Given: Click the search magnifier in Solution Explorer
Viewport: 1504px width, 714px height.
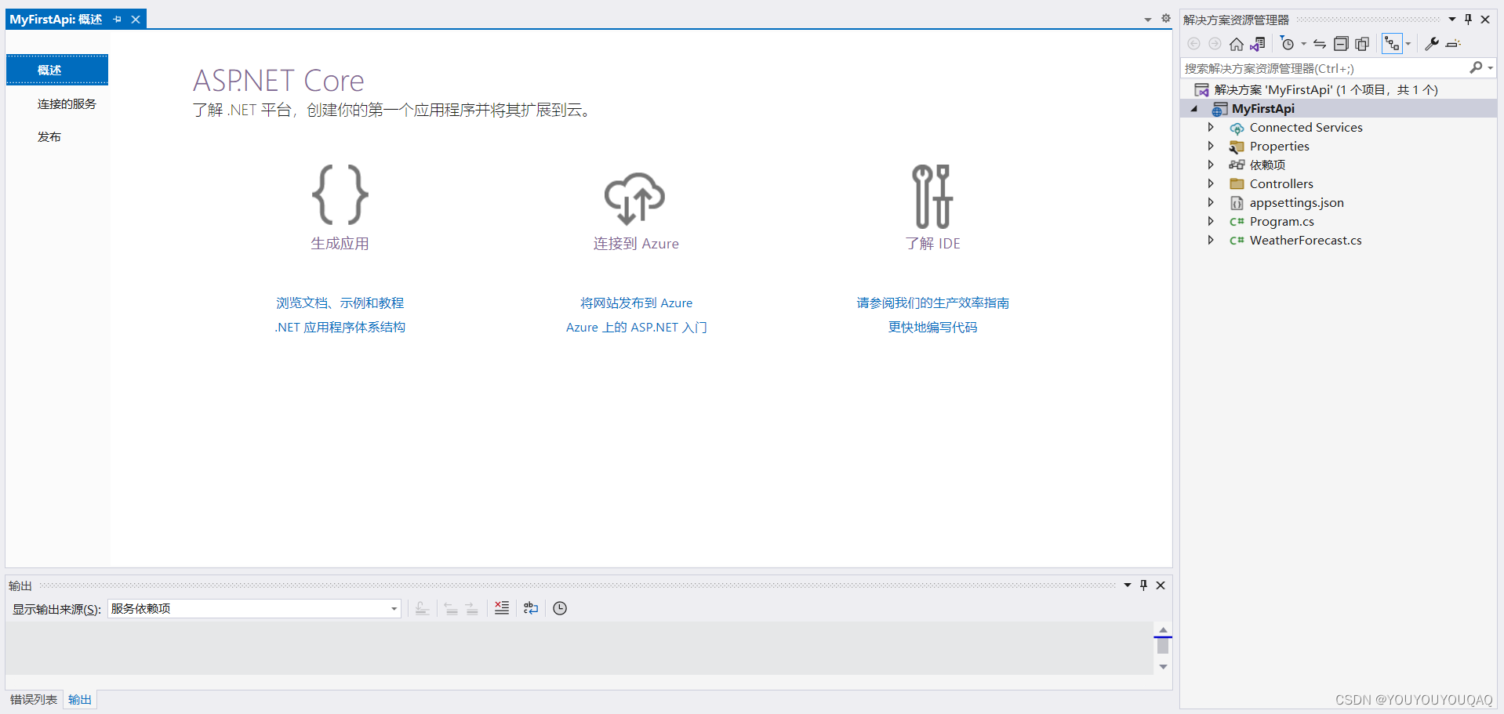Looking at the screenshot, I should coord(1476,68).
